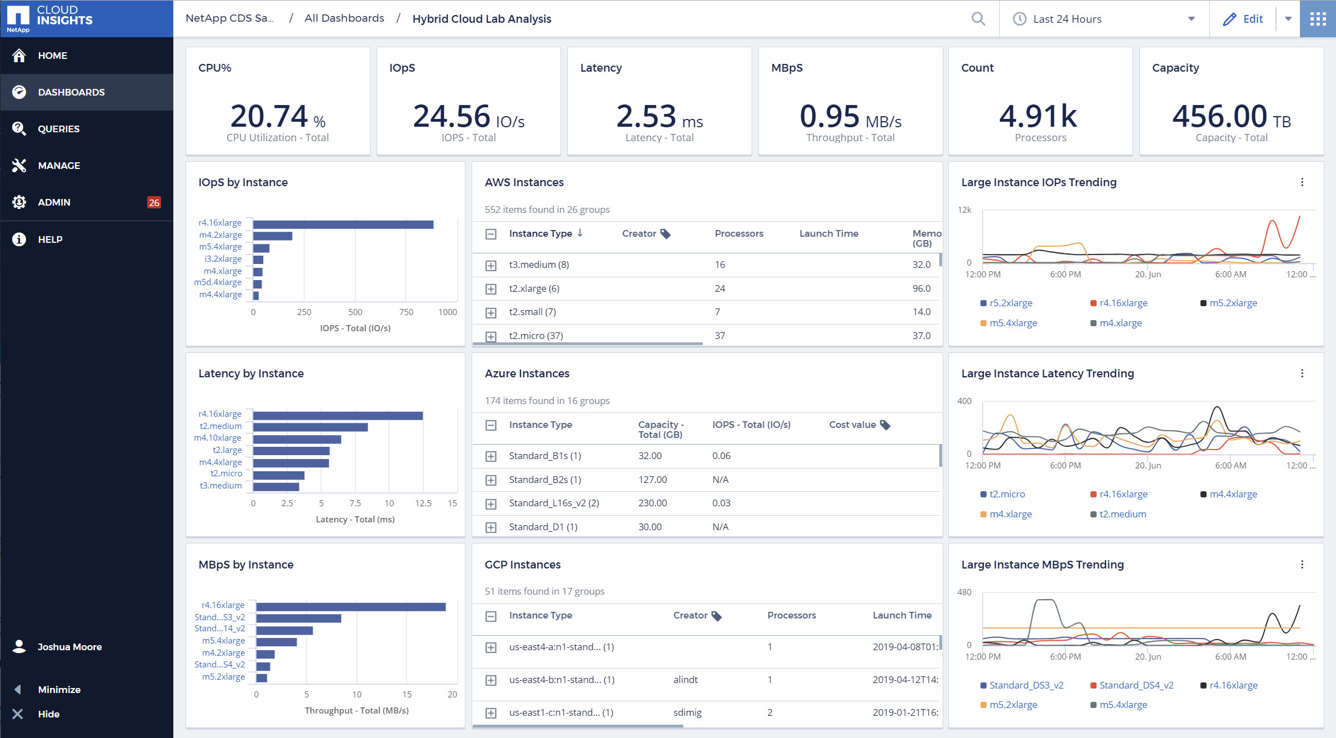The height and width of the screenshot is (738, 1336).
Task: Click the tag icon beside the Creator column
Action: tap(666, 233)
